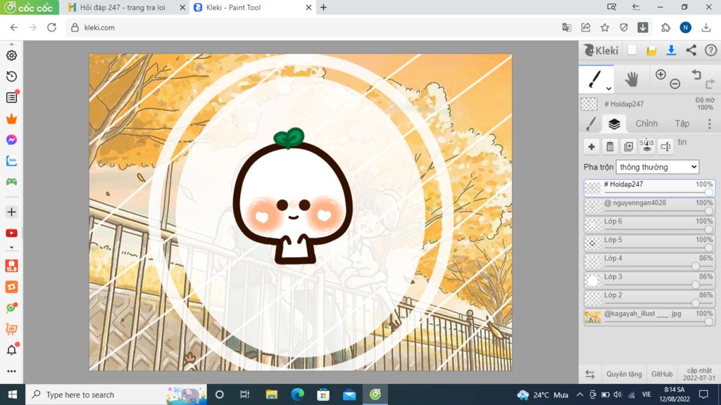The image size is (721, 405).
Task: Add a new layer
Action: click(591, 146)
